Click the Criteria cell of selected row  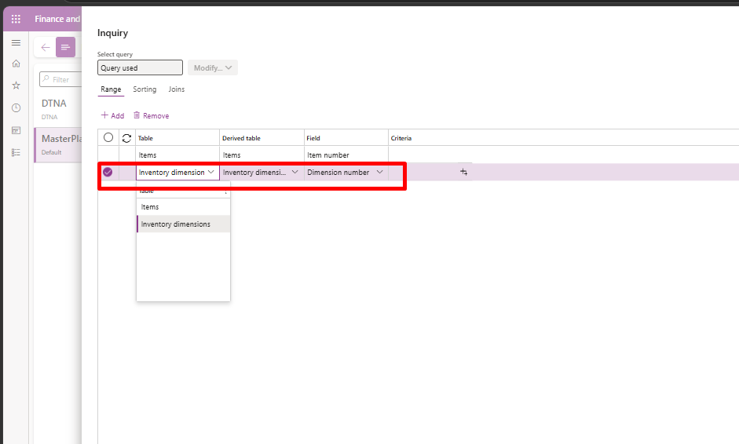pyautogui.click(x=430, y=173)
